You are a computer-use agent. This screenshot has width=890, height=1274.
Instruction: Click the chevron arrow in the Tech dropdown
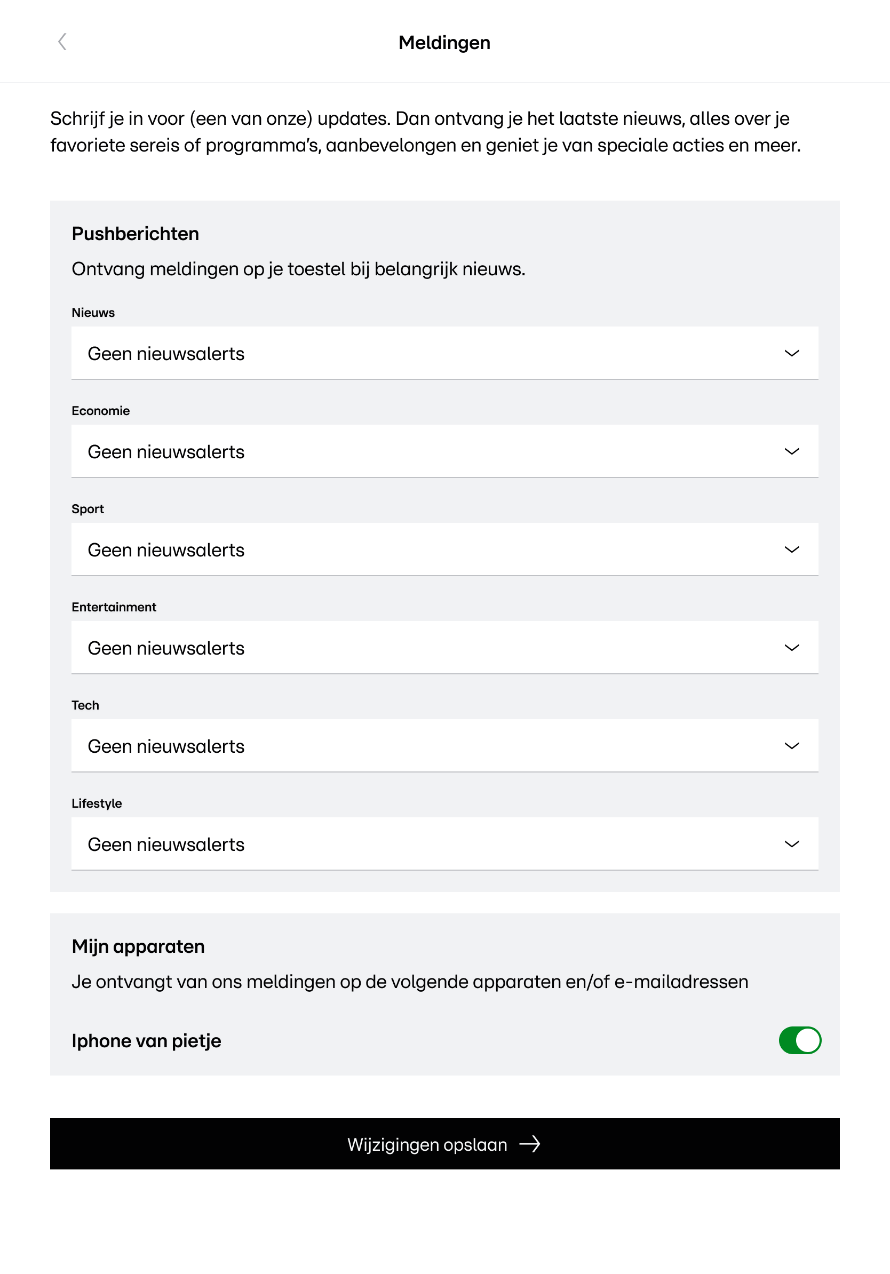791,746
